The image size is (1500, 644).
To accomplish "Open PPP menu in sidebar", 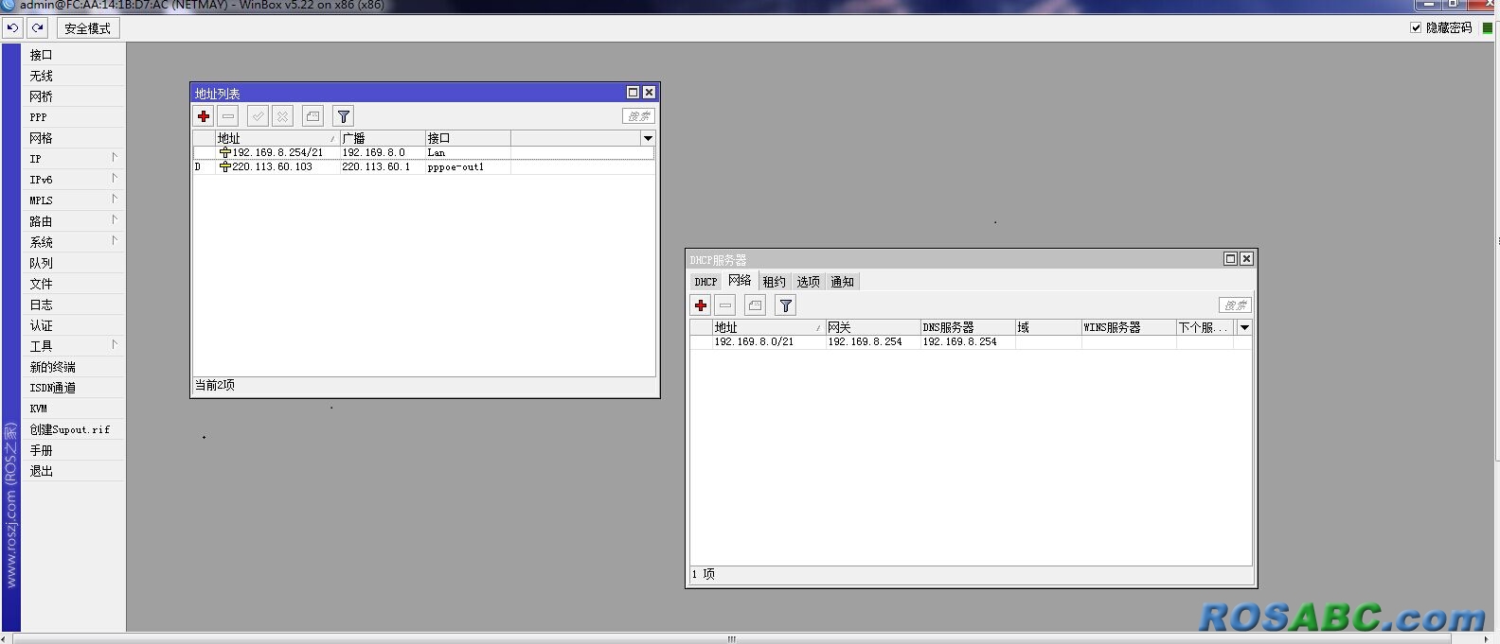I will pyautogui.click(x=74, y=117).
